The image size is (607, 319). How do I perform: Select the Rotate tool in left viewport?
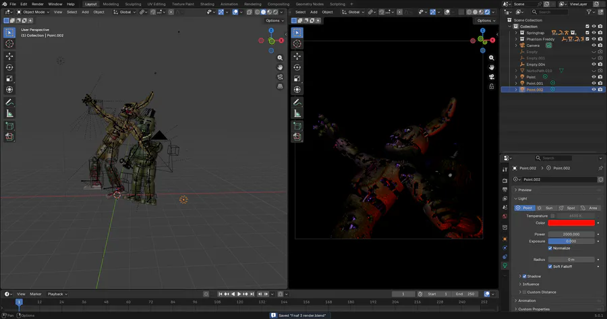pos(10,67)
